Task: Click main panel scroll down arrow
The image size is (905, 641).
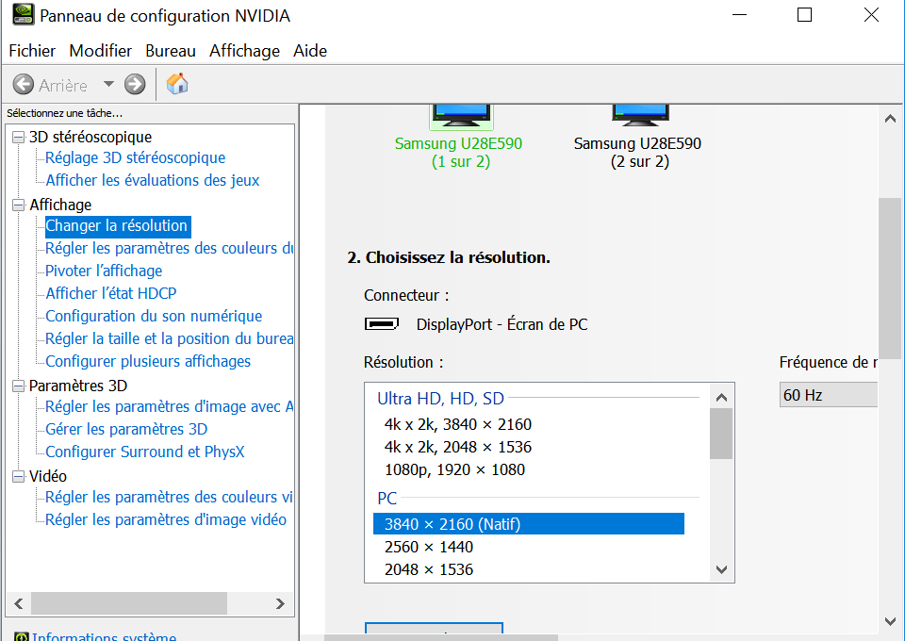Action: (890, 621)
